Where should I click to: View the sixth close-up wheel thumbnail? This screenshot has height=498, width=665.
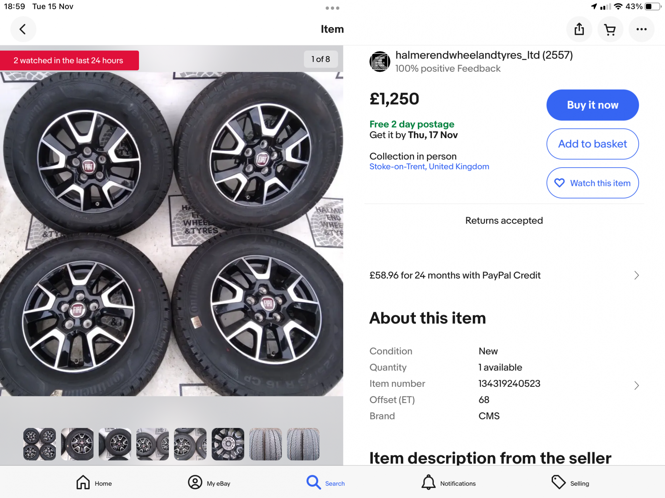(x=228, y=444)
